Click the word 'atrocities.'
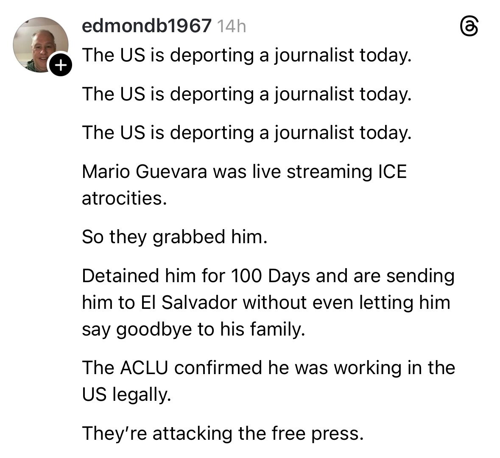 tap(124, 198)
